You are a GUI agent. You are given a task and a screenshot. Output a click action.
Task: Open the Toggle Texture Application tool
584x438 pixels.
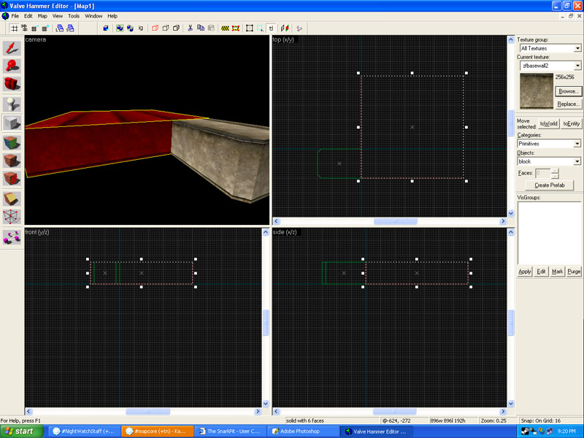[12, 142]
